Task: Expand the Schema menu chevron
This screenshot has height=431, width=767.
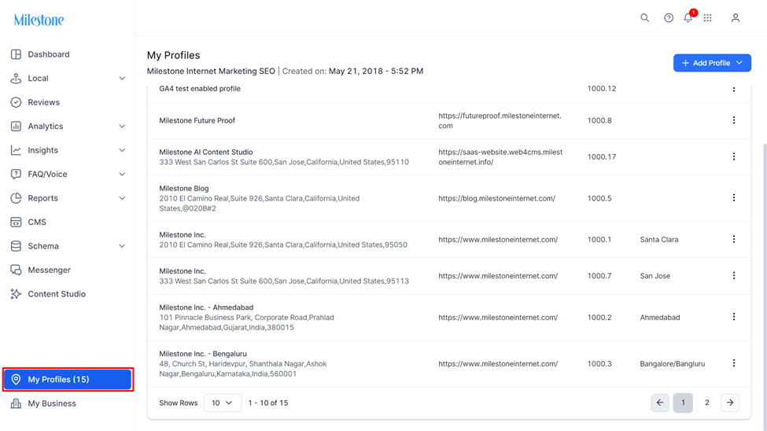Action: 122,246
